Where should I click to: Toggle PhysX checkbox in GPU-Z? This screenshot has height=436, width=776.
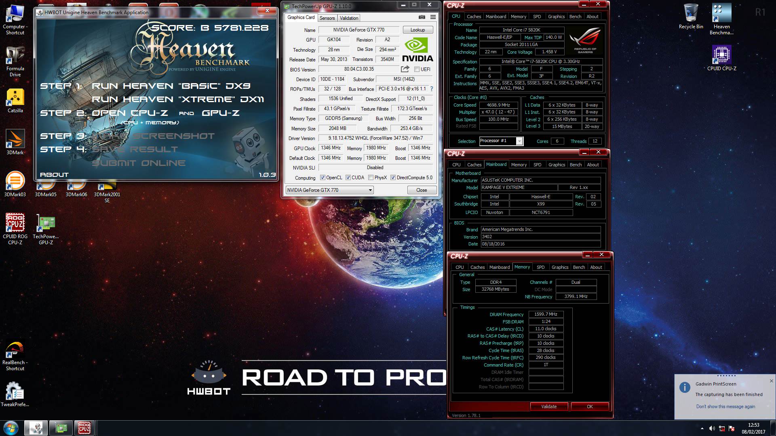(x=371, y=178)
